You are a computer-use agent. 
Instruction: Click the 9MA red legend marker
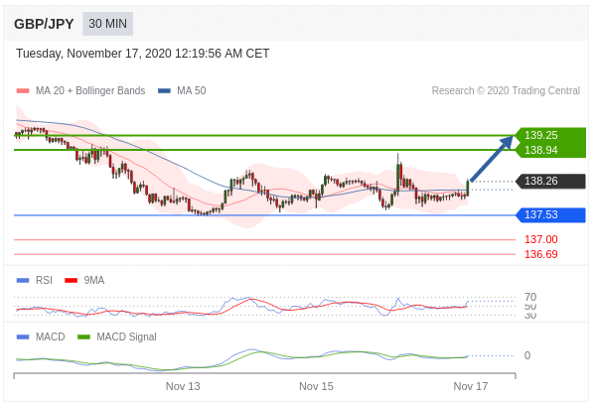coord(71,281)
